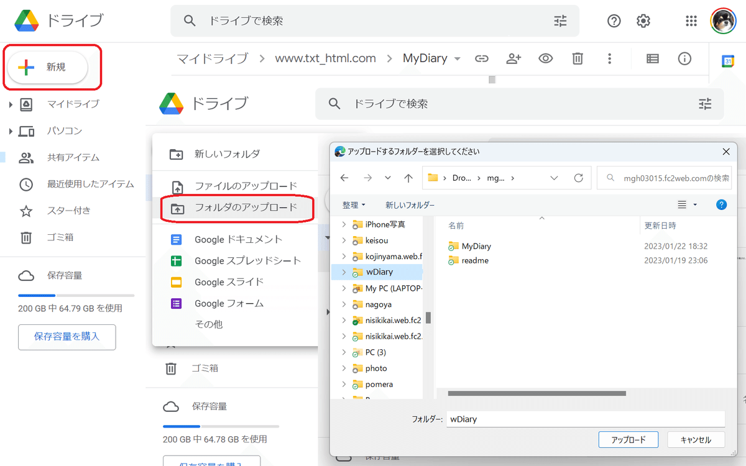Sort by the 更新日時 column header
The image size is (746, 466).
click(660, 226)
